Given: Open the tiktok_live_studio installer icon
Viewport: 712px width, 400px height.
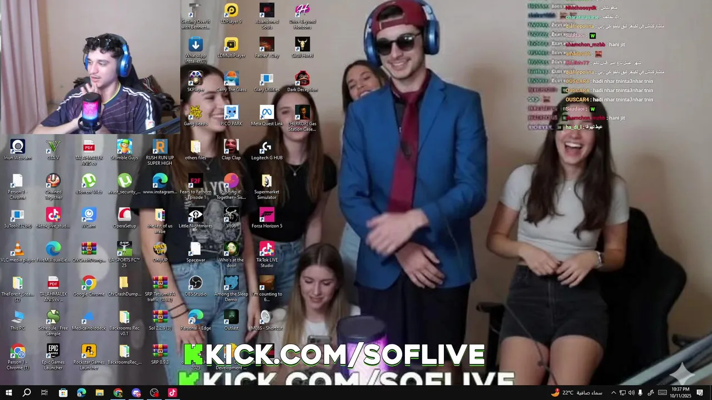Looking at the screenshot, I should coord(53,218).
